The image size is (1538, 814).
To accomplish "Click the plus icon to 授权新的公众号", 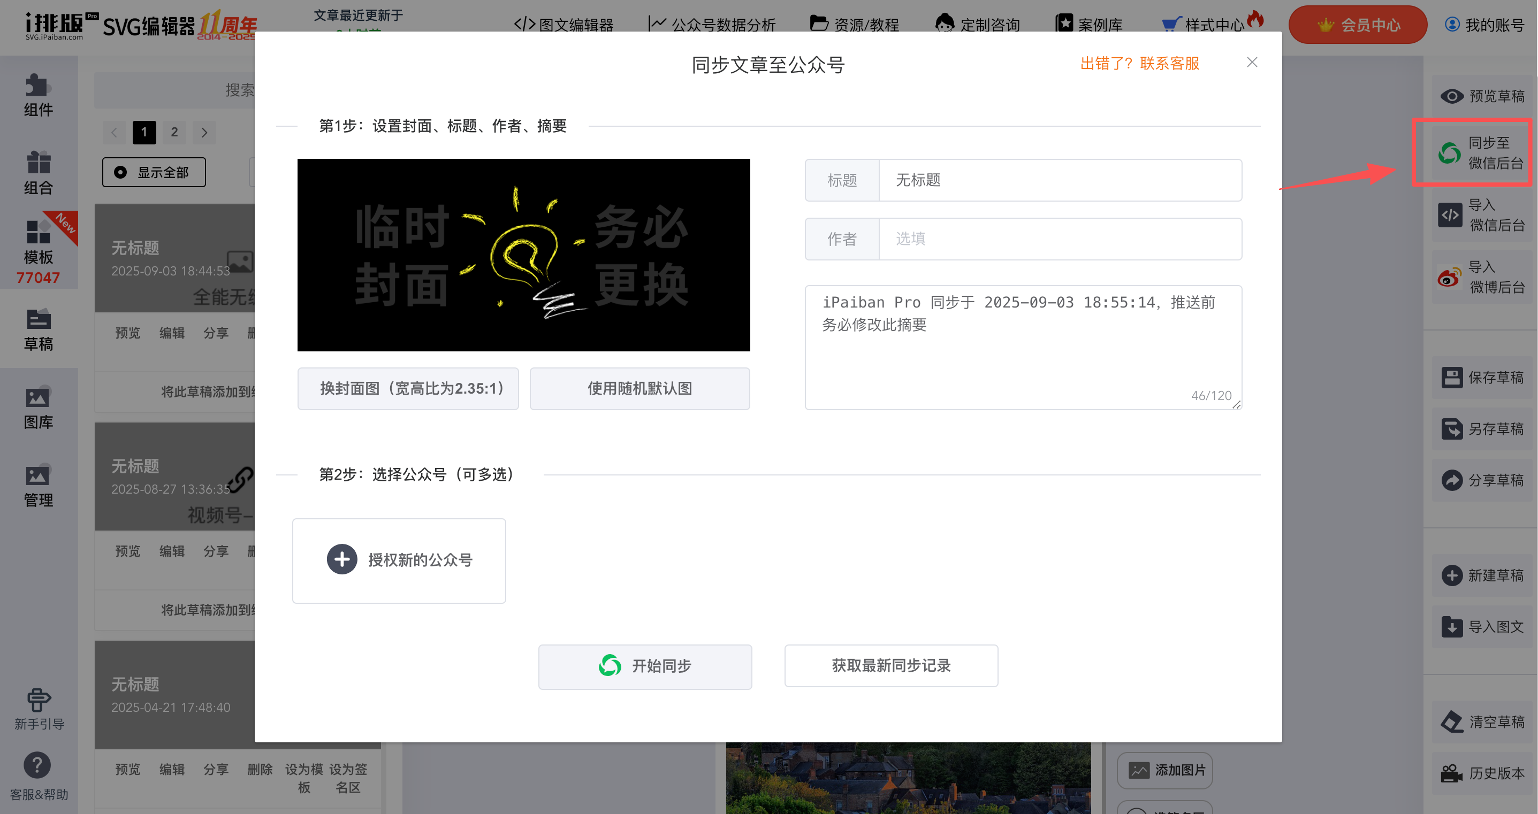I will click(342, 560).
